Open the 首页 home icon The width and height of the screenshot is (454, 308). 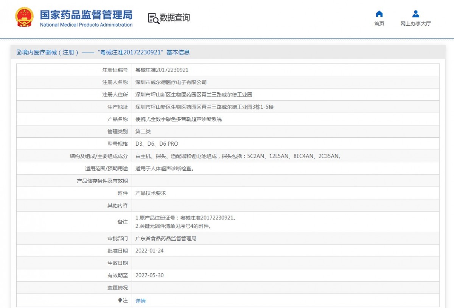pyautogui.click(x=379, y=14)
